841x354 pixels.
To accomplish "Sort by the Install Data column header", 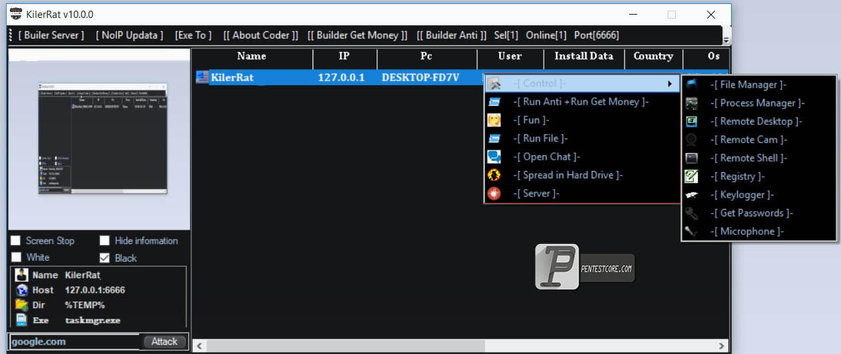I will point(584,57).
